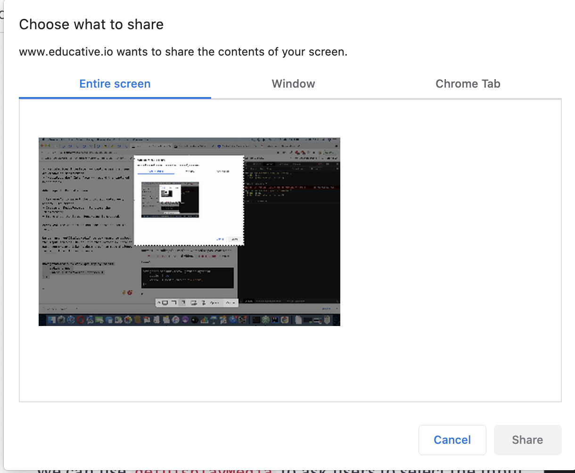Click the "Choose what to share" heading

[91, 24]
